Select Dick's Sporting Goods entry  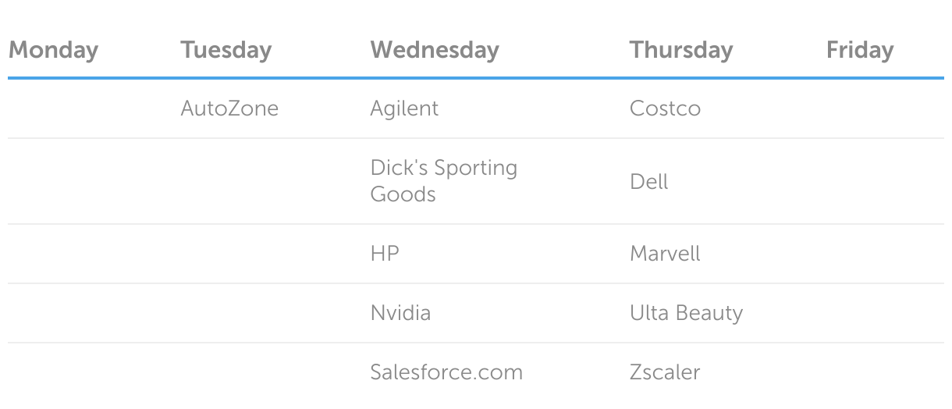pyautogui.click(x=444, y=181)
